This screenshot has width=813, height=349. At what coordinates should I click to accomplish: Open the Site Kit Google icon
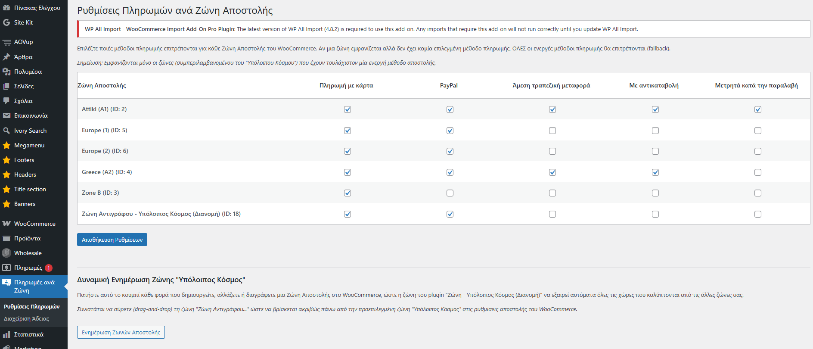(x=6, y=22)
